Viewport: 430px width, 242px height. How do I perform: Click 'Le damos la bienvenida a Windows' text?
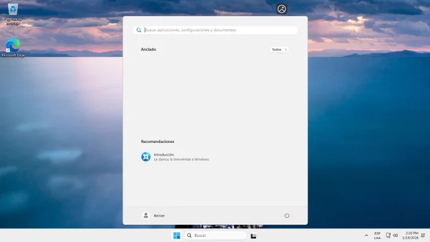(181, 159)
